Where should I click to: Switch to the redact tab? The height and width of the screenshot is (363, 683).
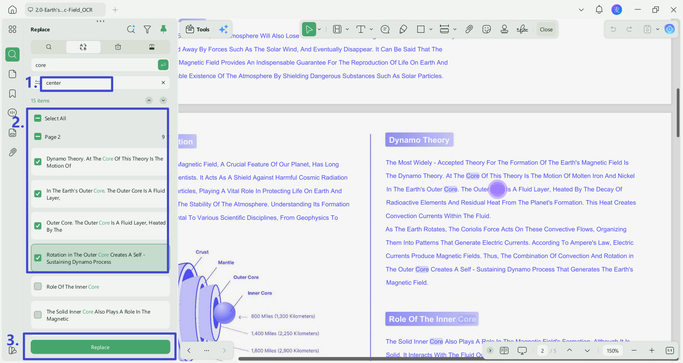pos(152,47)
